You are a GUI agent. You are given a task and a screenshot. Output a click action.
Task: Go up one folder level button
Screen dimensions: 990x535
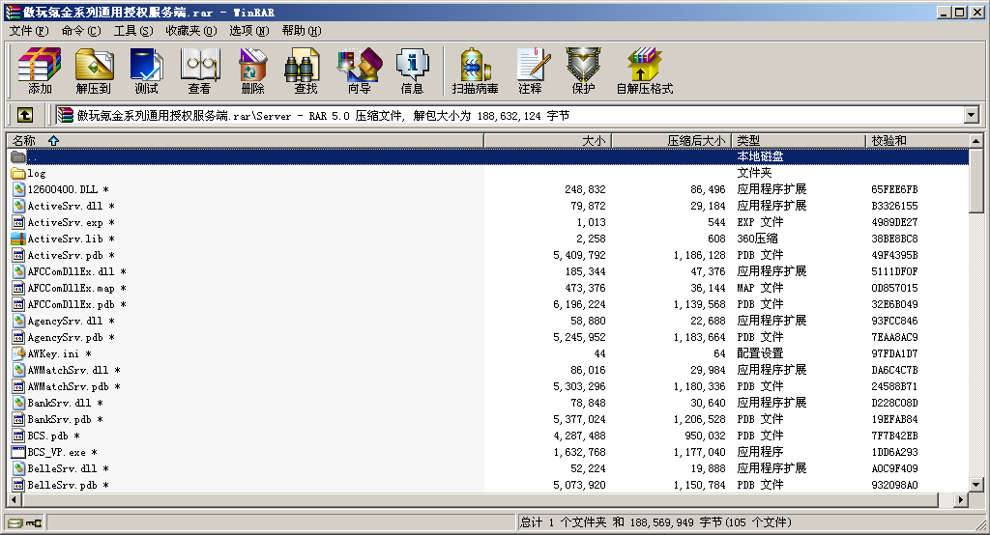(x=24, y=115)
